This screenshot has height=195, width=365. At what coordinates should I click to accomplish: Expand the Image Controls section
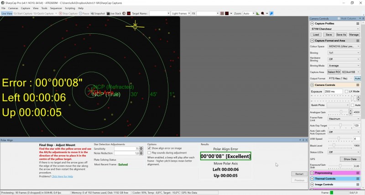[x=312, y=184]
